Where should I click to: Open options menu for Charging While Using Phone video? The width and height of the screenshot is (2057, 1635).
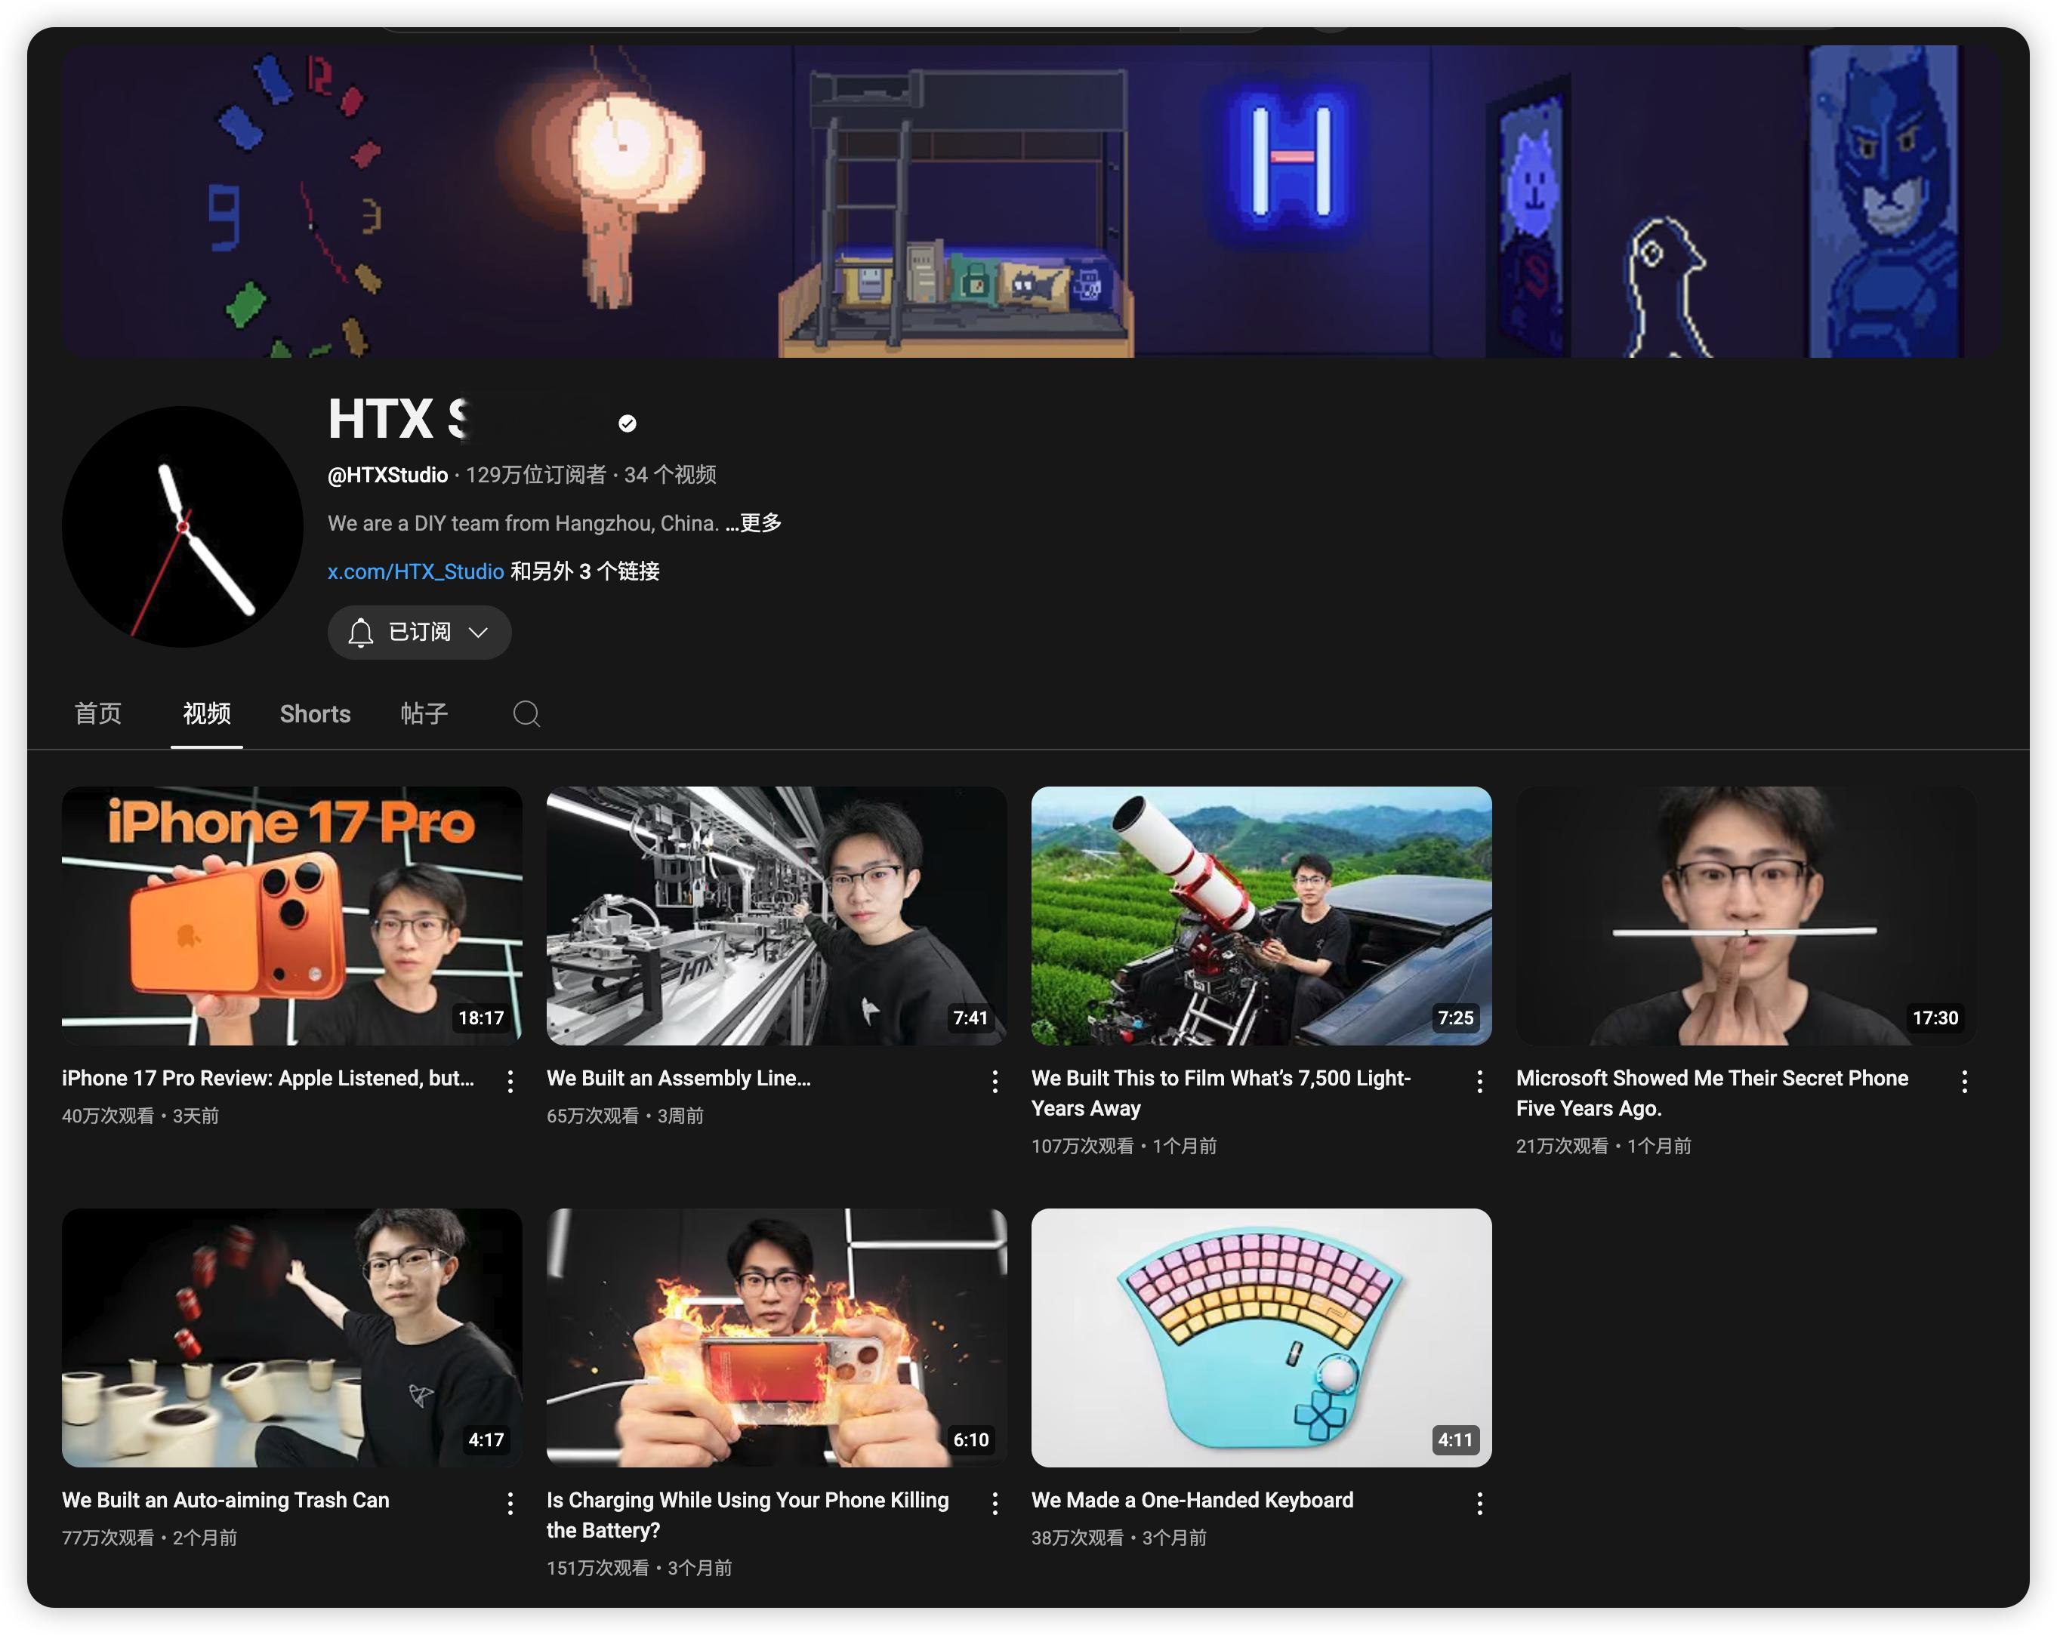pos(995,1504)
